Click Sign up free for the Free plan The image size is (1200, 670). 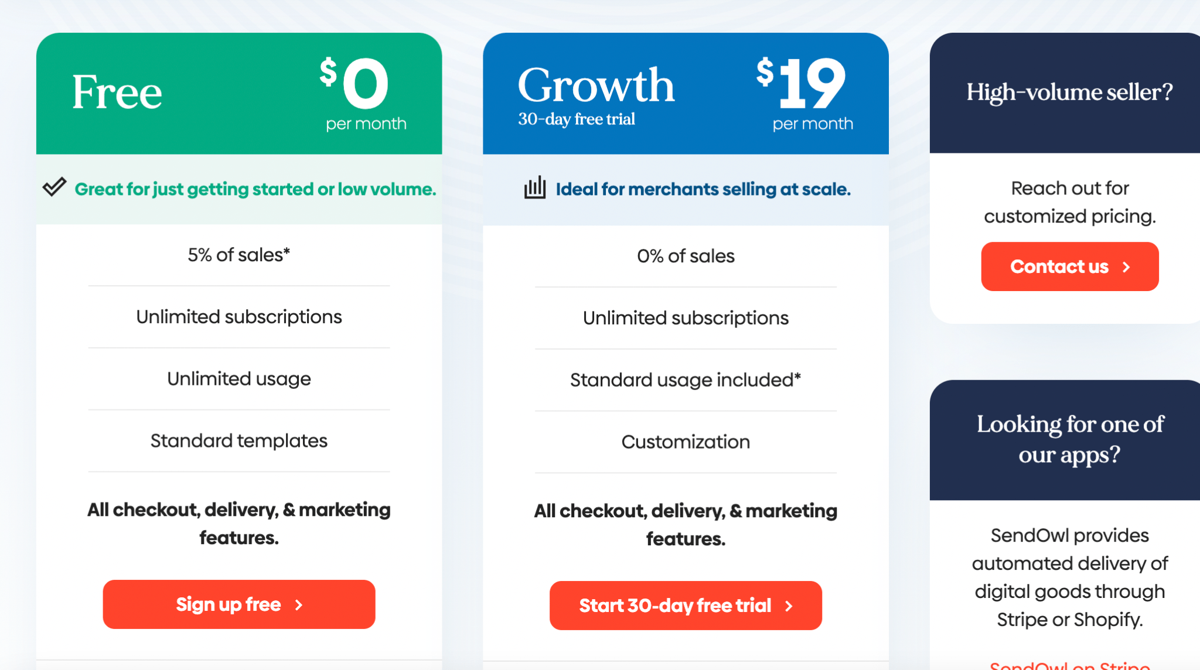(239, 604)
